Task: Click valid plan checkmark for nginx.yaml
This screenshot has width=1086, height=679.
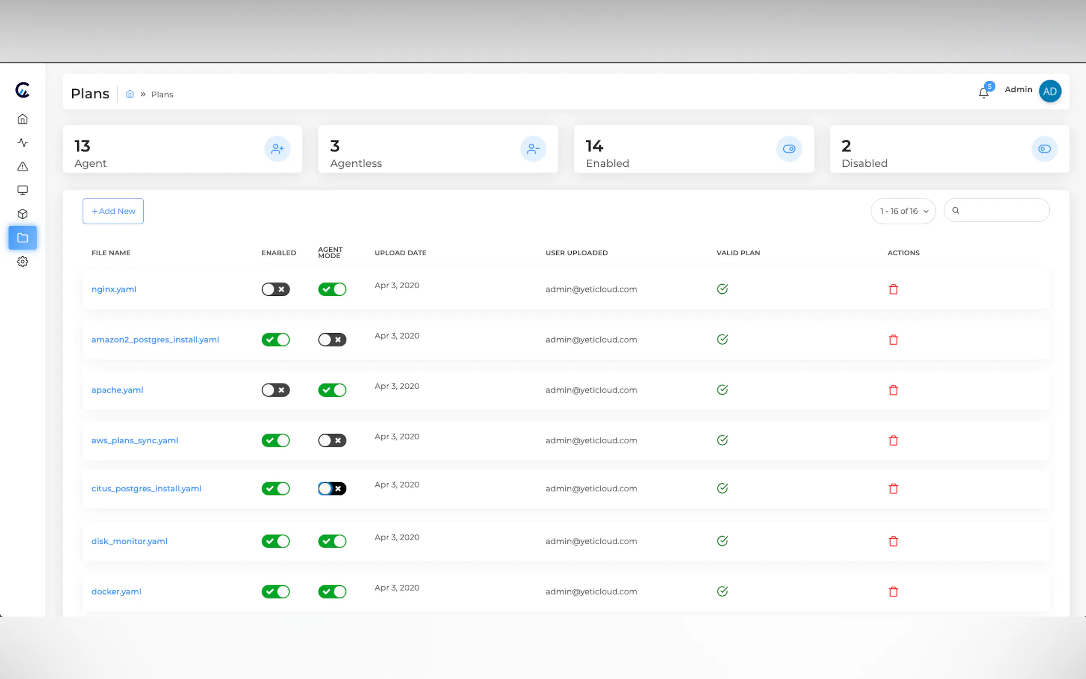Action: tap(722, 289)
